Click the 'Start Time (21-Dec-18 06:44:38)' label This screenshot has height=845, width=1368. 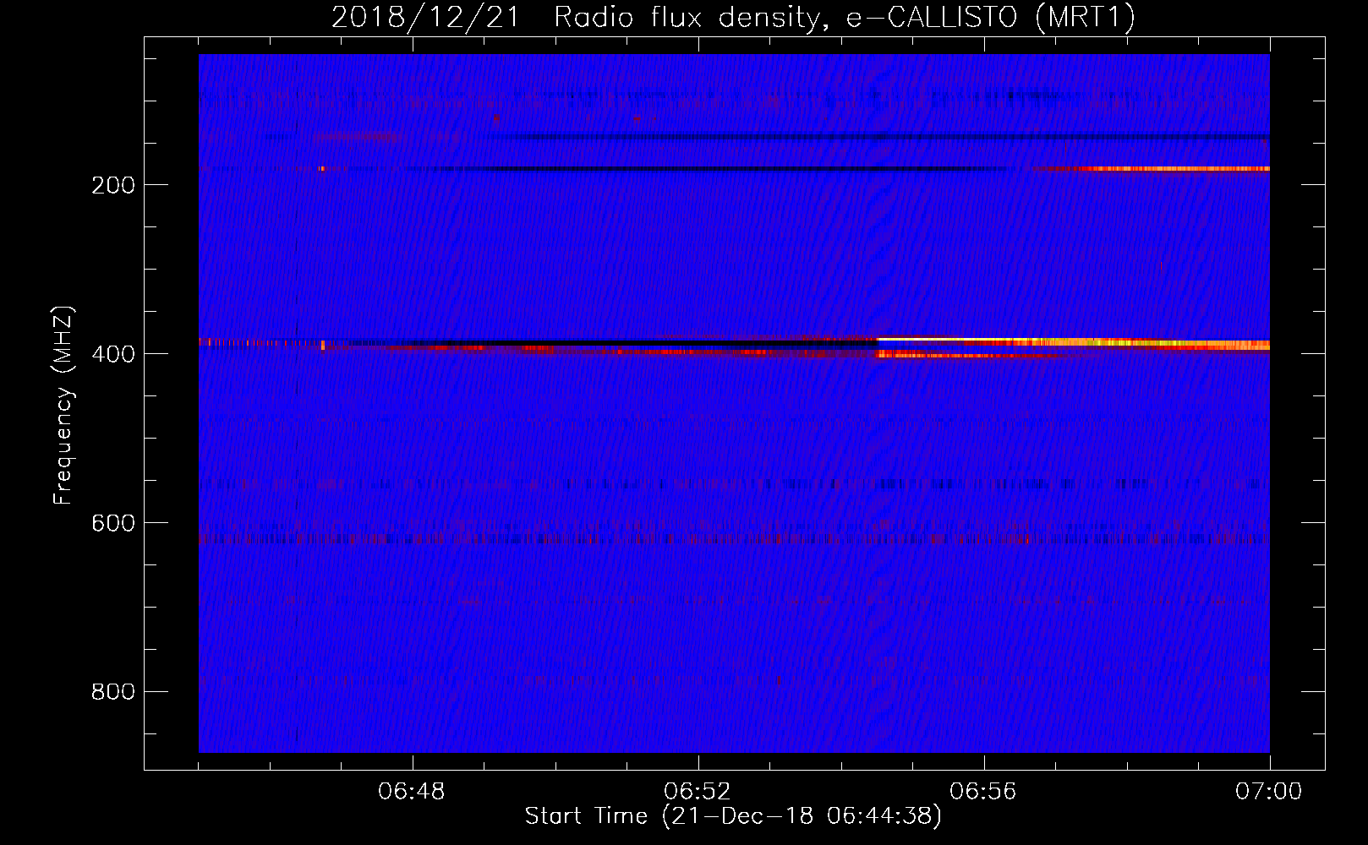(x=733, y=816)
